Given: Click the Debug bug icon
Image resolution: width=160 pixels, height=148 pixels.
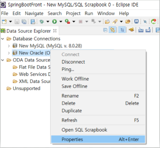Looking at the screenshot, I should point(42,22).
